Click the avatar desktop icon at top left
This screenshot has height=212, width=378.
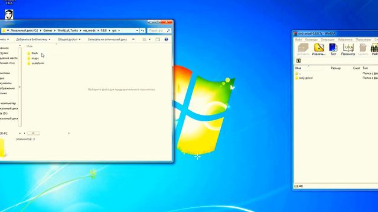point(9,14)
